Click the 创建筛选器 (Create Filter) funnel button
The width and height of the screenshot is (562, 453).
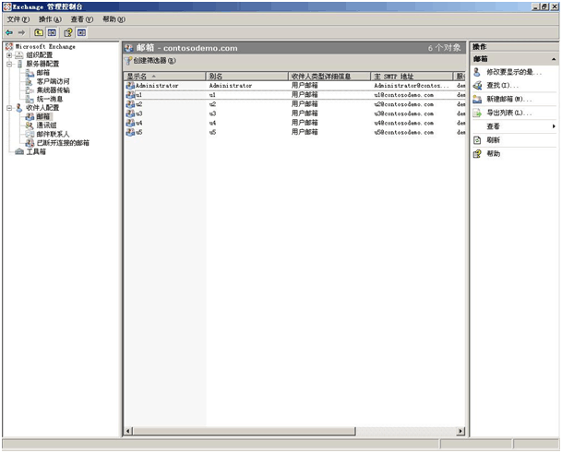click(128, 61)
